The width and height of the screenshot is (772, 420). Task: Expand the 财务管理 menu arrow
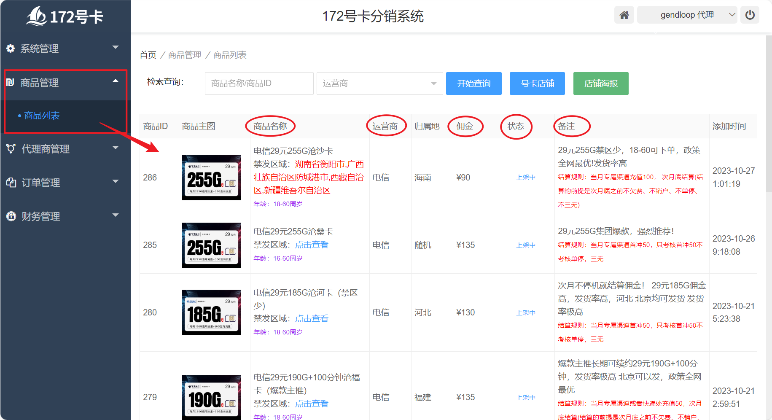(x=116, y=215)
